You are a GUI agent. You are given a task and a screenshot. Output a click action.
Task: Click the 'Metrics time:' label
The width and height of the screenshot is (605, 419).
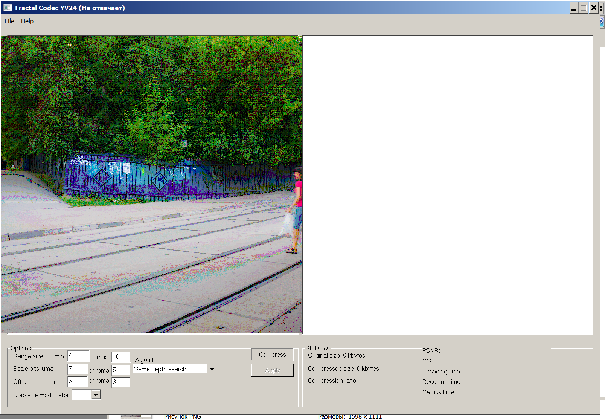point(439,392)
